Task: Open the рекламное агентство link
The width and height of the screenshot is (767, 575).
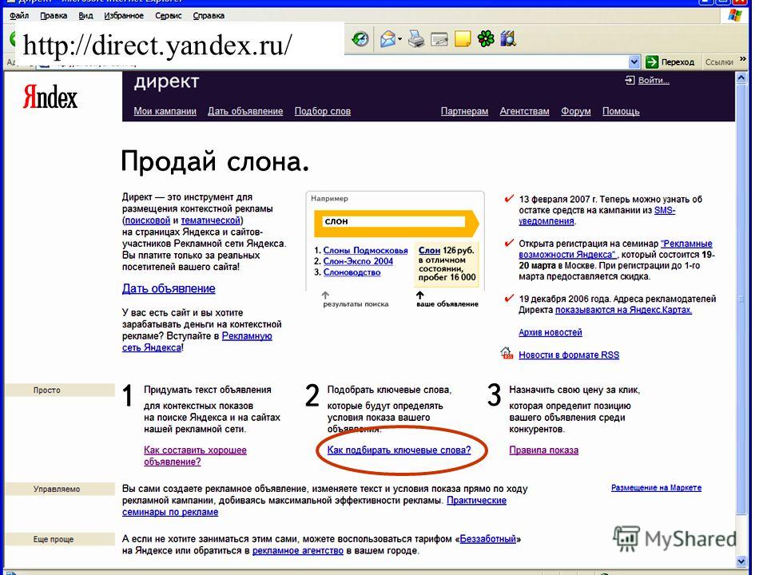Action: click(298, 550)
